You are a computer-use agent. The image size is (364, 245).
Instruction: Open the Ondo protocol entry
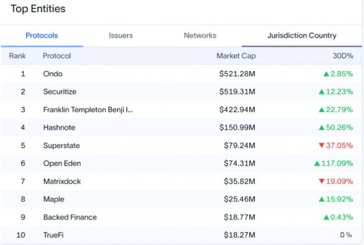[x=52, y=74]
